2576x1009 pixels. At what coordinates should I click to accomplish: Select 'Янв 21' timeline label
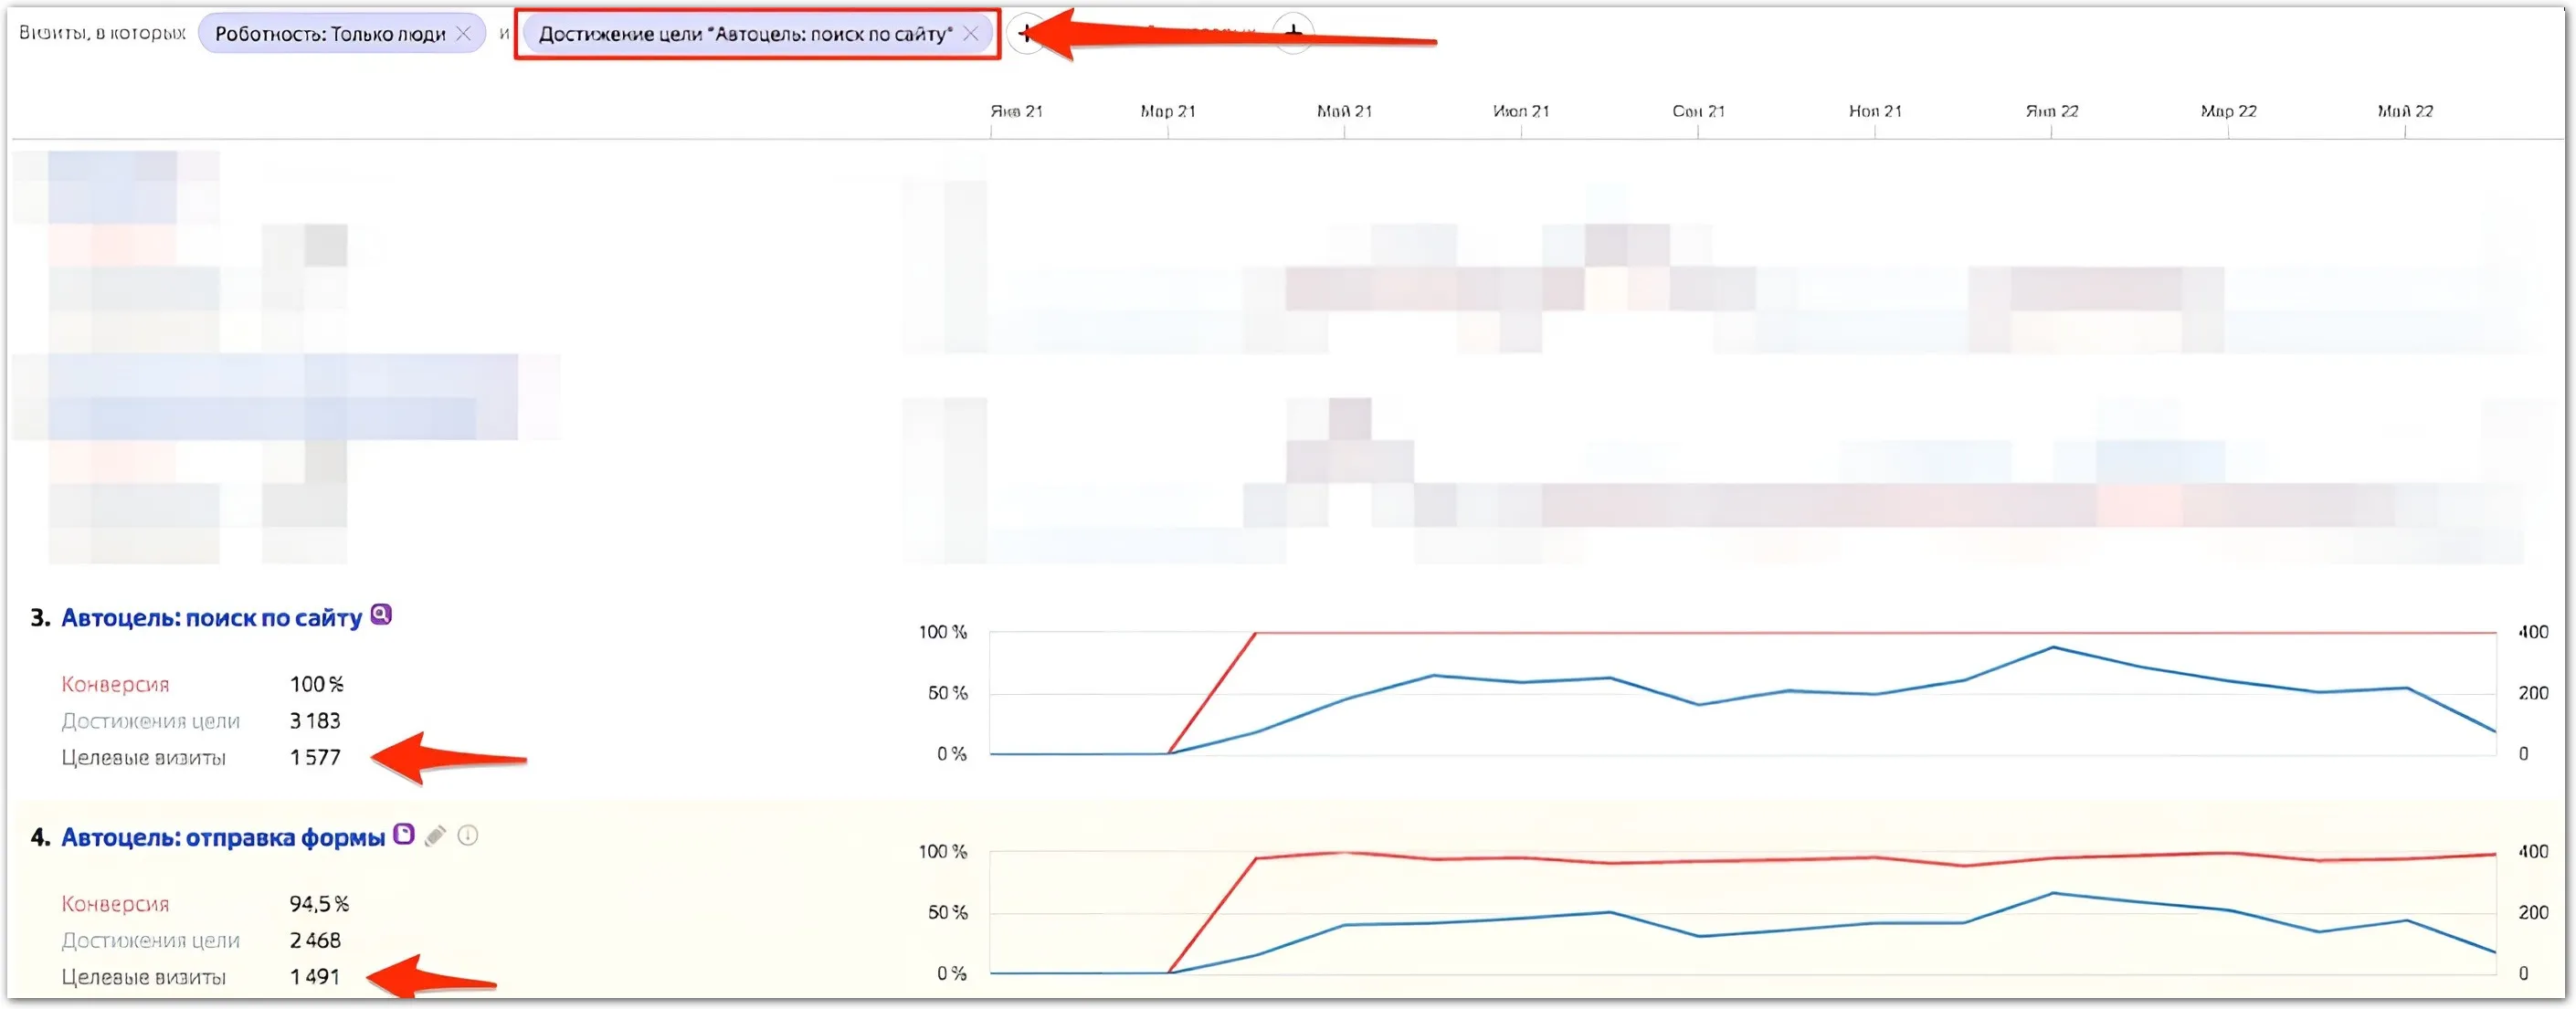point(1016,111)
